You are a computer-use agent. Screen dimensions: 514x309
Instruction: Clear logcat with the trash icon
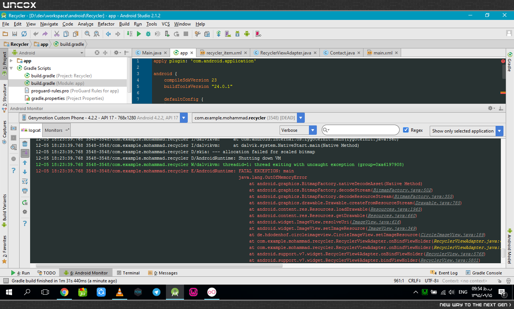tap(25, 144)
